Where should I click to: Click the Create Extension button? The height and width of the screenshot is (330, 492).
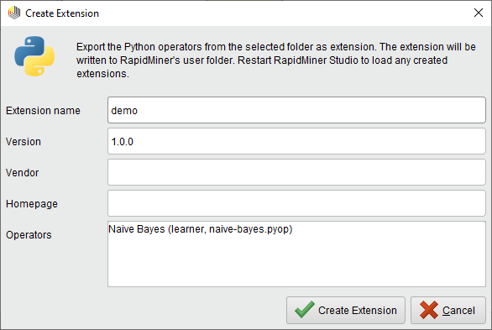(x=345, y=310)
